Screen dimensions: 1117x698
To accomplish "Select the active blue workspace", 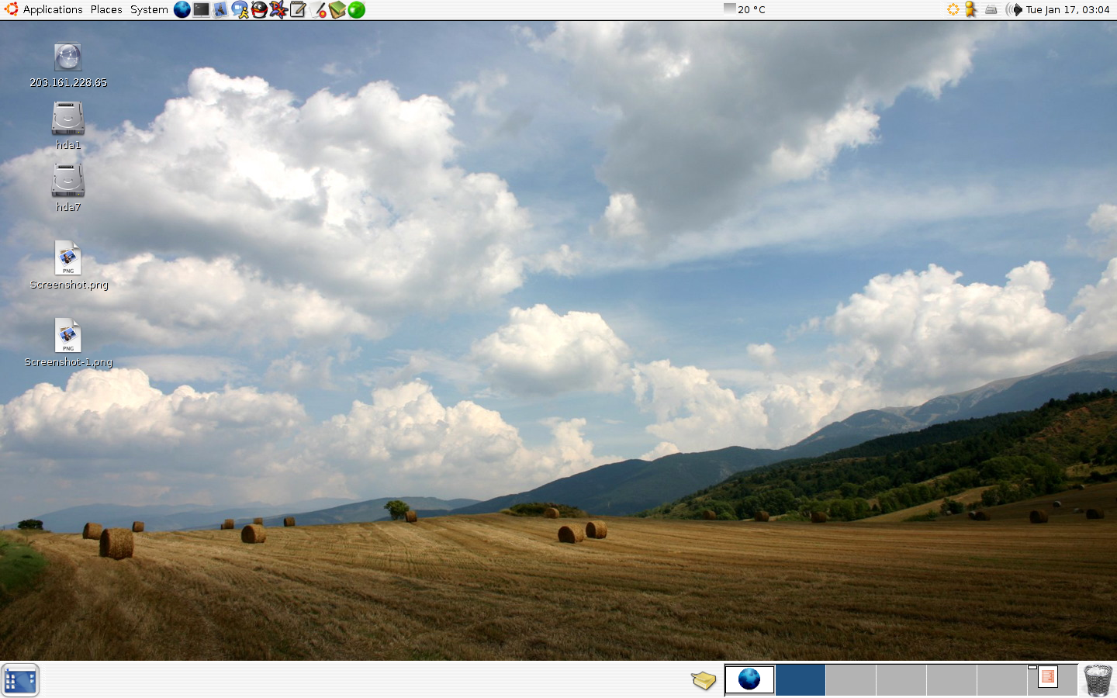I will 801,679.
